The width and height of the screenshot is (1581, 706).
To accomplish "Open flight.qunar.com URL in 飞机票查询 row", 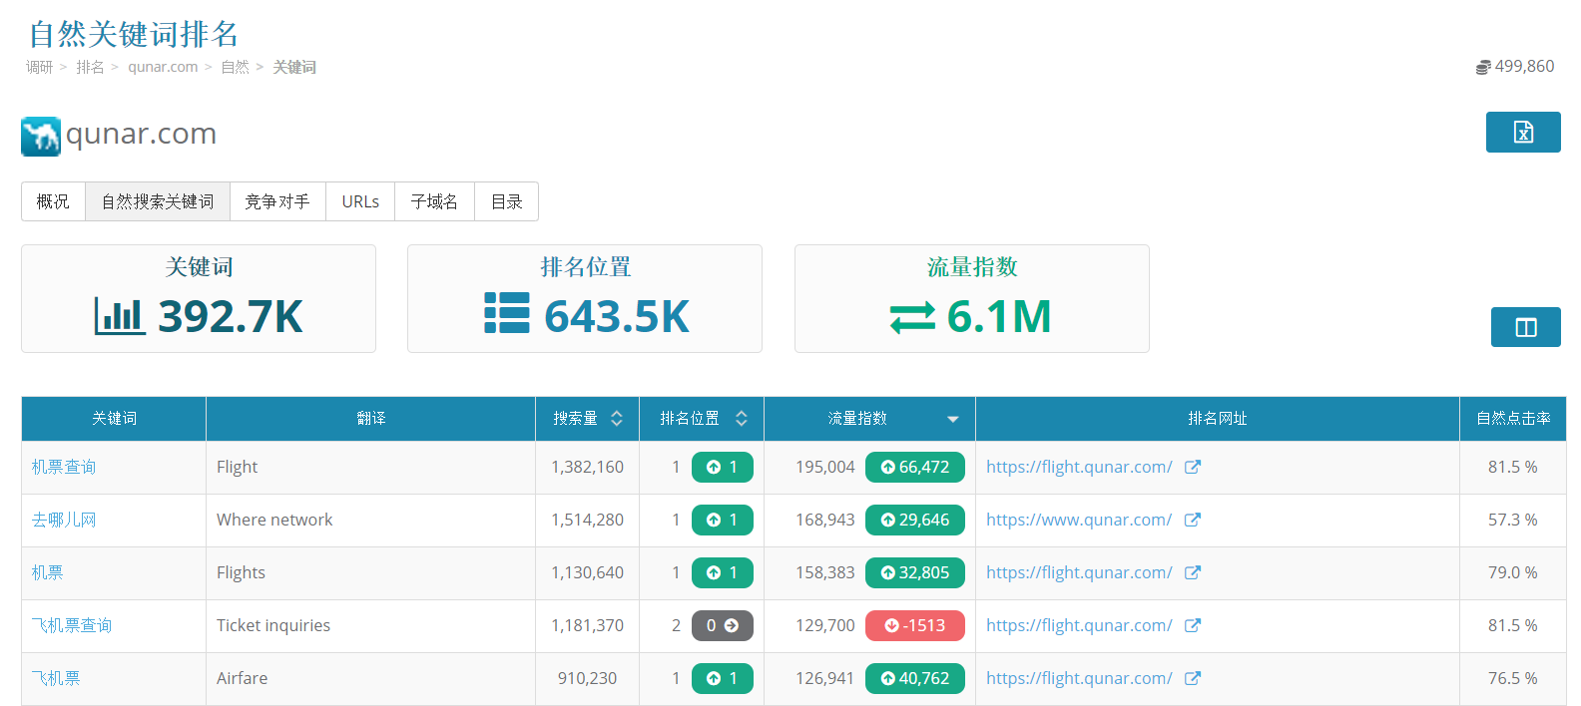I will point(1079,625).
